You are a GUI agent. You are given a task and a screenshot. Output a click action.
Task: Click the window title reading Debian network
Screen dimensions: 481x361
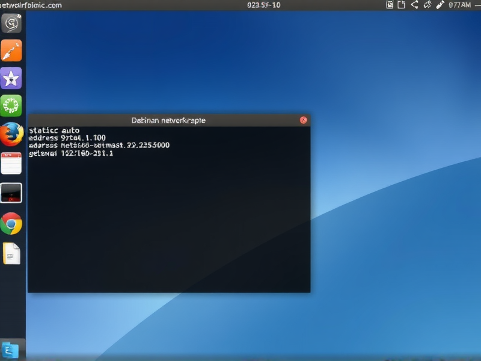[168, 120]
